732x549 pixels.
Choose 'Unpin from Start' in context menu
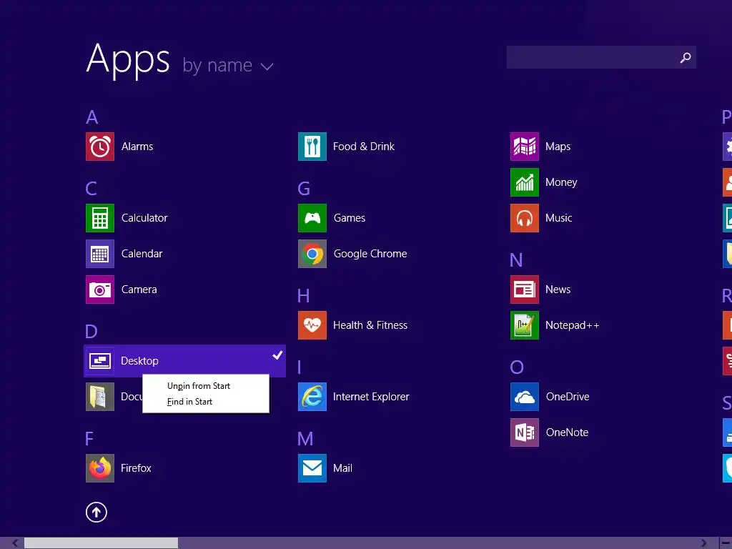click(199, 386)
